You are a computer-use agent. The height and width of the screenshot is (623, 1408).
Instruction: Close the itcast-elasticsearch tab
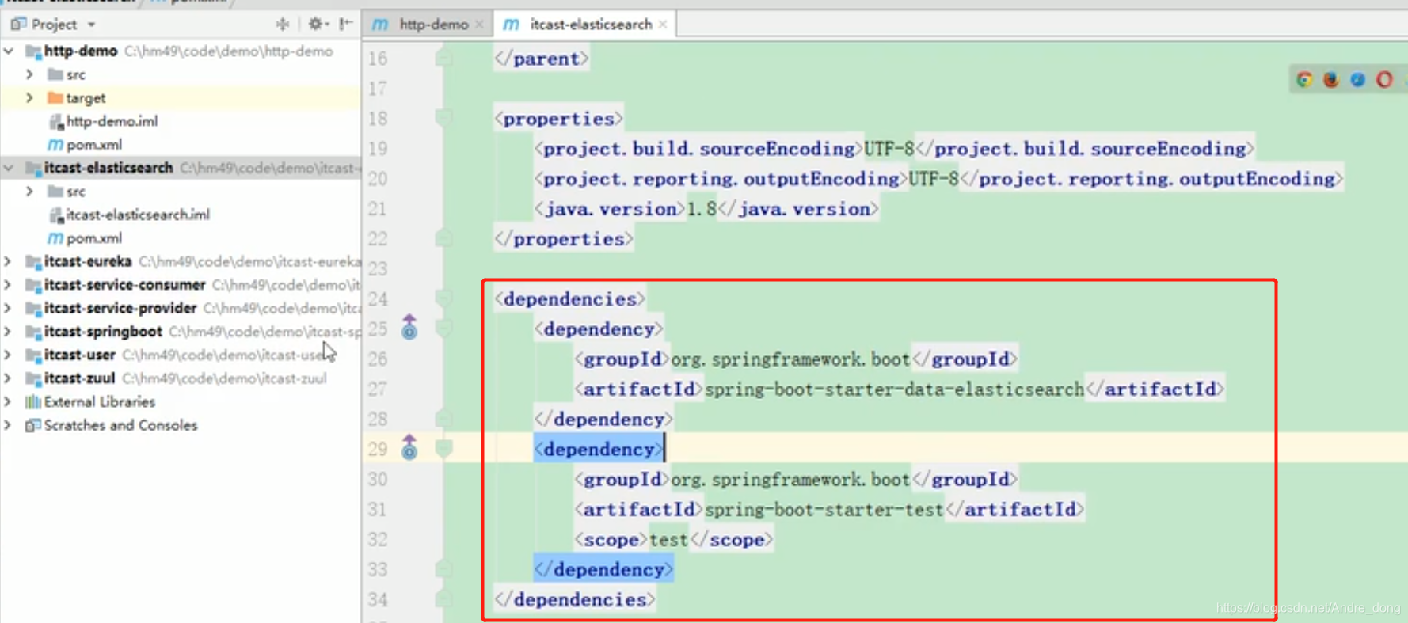(x=663, y=25)
